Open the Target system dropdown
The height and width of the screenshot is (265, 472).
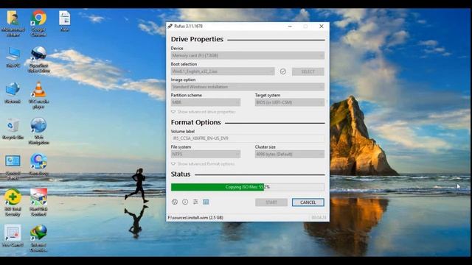290,102
